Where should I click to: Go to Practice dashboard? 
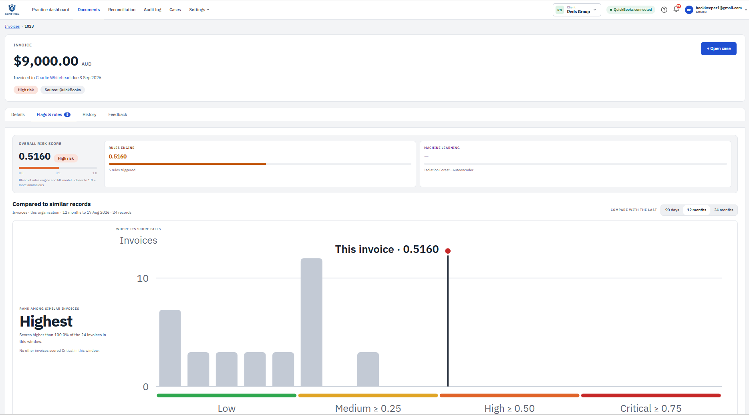50,10
